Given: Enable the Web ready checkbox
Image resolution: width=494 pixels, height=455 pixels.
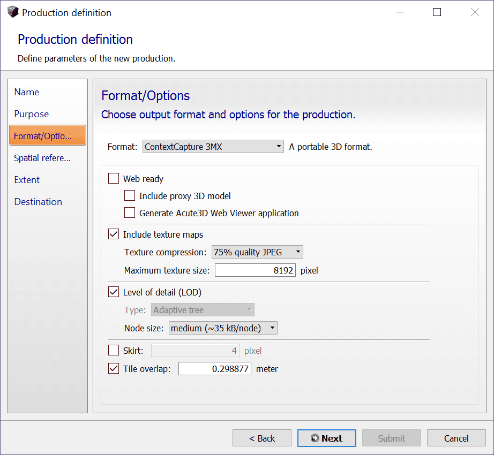Looking at the screenshot, I should tap(114, 178).
